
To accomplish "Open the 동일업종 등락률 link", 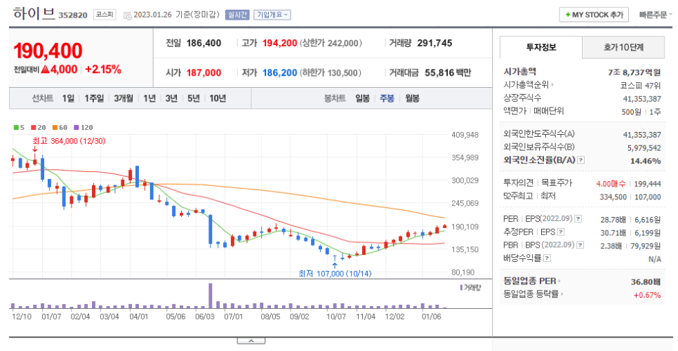I will pyautogui.click(x=531, y=295).
